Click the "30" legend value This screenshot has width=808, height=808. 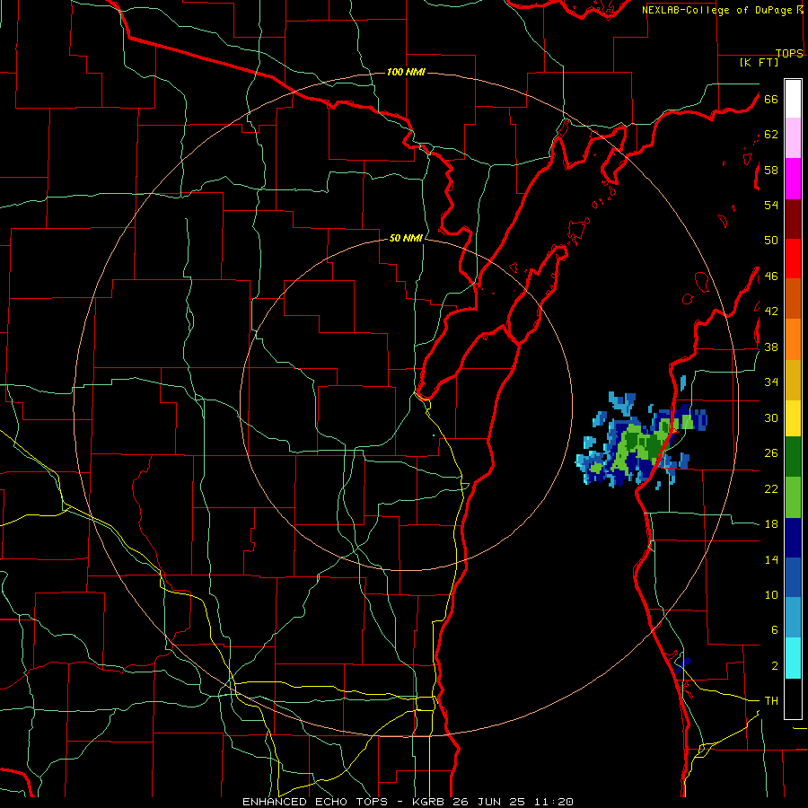click(771, 417)
